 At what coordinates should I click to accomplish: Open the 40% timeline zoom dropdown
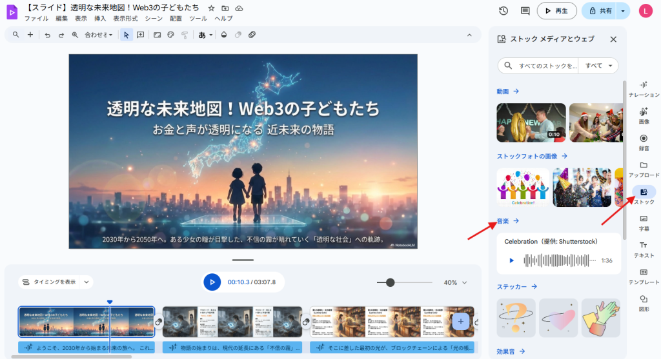(x=455, y=282)
